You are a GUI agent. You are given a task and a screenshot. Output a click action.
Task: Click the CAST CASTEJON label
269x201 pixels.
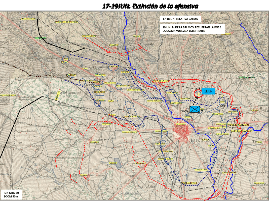pos(28,19)
